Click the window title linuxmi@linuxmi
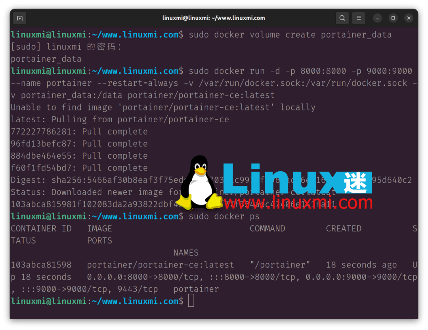 coord(214,18)
